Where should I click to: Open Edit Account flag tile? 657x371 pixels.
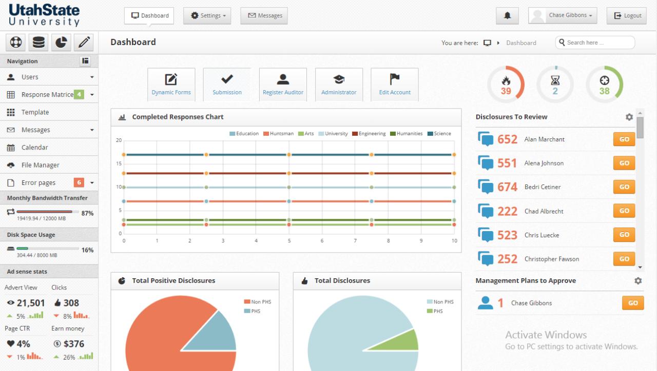[x=395, y=85]
